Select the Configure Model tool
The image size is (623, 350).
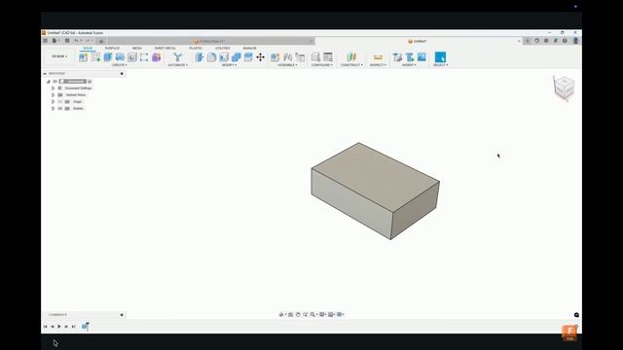click(315, 57)
